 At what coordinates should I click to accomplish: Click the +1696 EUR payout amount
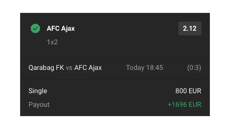[x=184, y=105]
